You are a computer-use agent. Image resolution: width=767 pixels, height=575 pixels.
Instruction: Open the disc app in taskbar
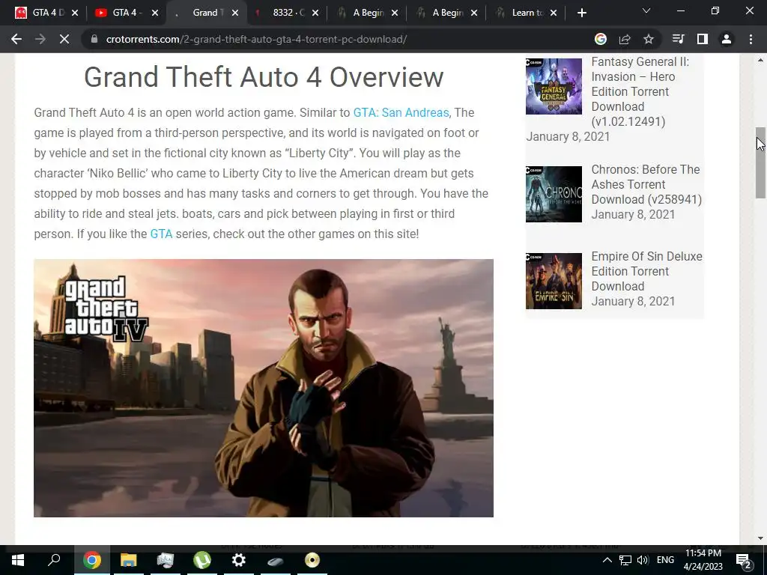312,560
